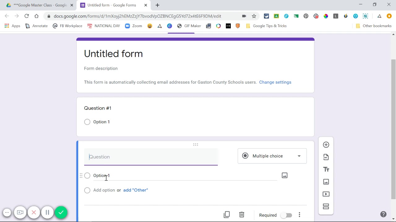Click the Change settings link
This screenshot has height=222, width=396.
pyautogui.click(x=275, y=82)
